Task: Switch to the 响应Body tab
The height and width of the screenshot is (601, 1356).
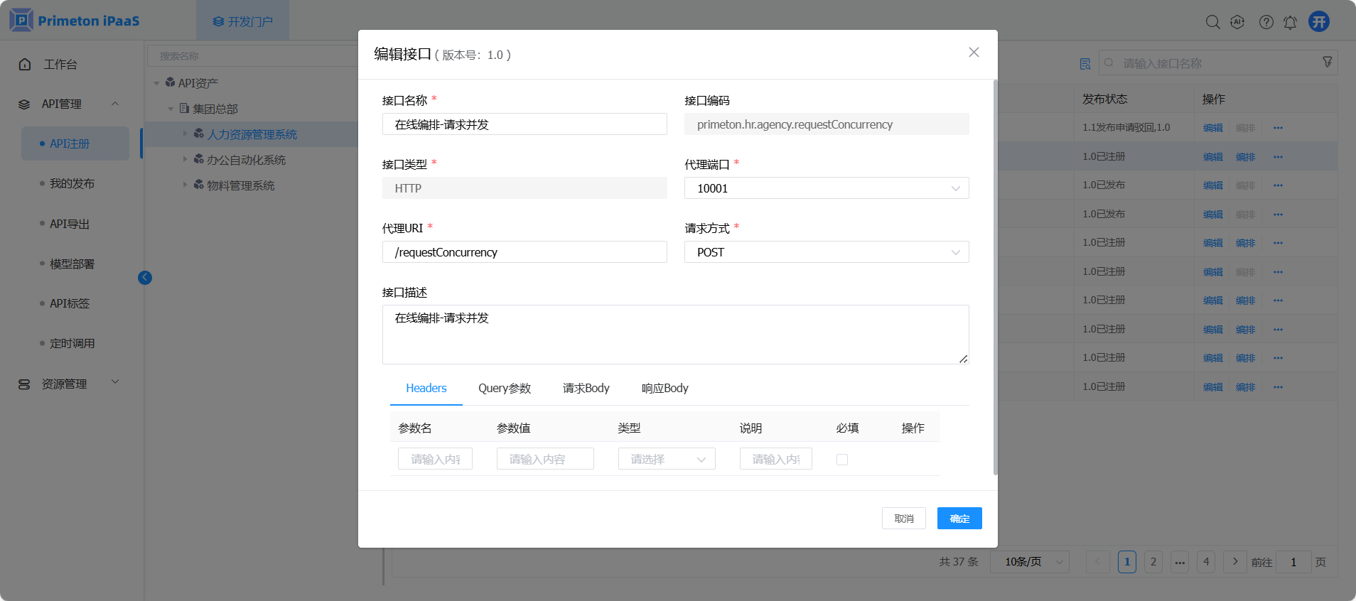Action: click(664, 388)
